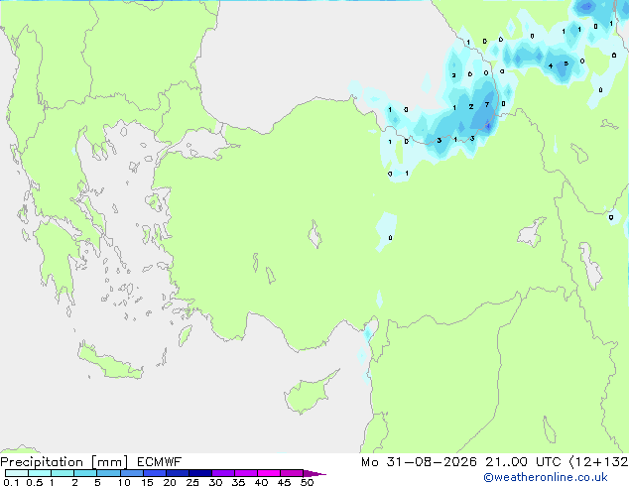Click the 45–50 mm legend color swatch

pos(292,473)
